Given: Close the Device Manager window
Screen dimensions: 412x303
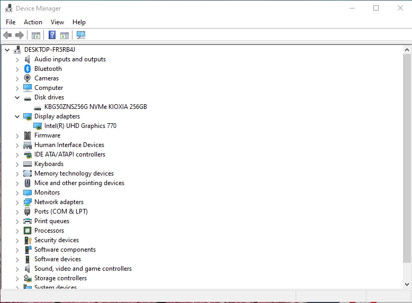Looking at the screenshot, I should pyautogui.click(x=400, y=8).
